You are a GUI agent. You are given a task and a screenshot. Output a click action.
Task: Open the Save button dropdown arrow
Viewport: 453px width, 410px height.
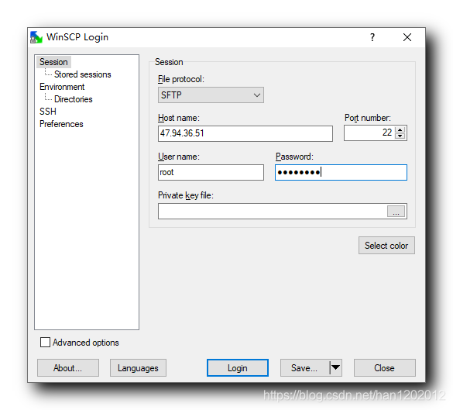[x=336, y=368]
